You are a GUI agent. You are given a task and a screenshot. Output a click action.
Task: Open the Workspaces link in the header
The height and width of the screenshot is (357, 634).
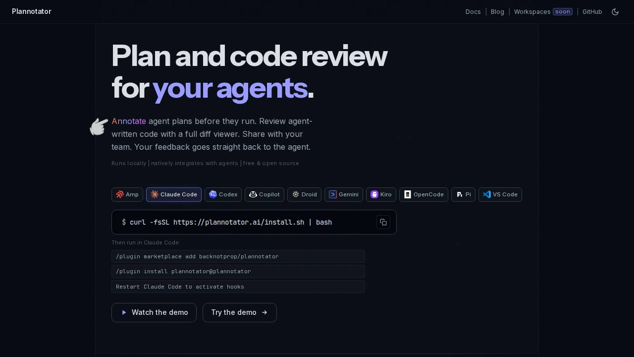[x=532, y=12]
